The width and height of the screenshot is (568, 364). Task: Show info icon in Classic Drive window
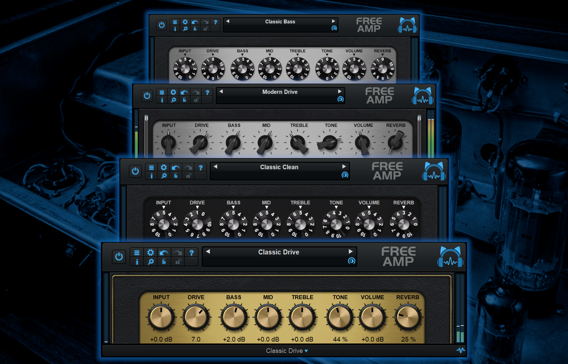tap(137, 261)
